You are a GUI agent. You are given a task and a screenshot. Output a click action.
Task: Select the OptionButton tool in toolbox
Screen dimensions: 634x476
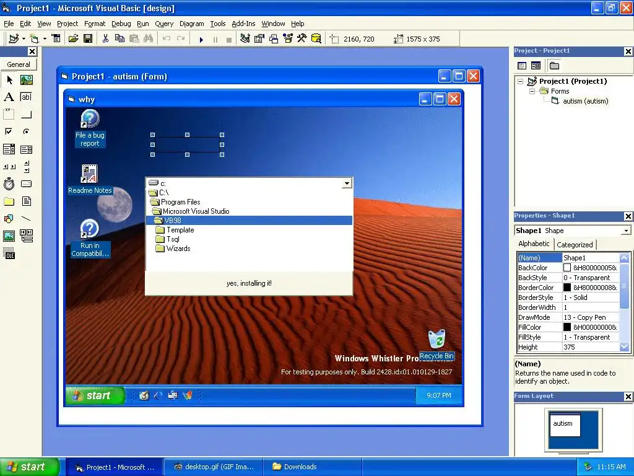pos(26,131)
